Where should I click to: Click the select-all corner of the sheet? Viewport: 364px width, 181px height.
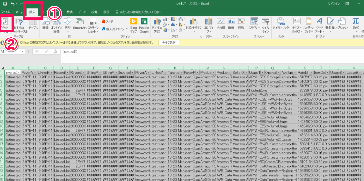click(x=2, y=68)
